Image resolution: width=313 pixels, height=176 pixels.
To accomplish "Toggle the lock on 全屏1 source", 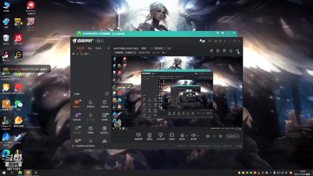I will pyautogui.click(x=77, y=54).
